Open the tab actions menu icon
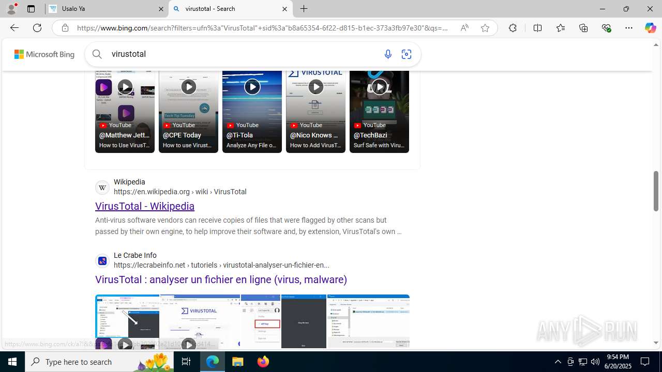Screen dimensions: 662x372 point(31,9)
